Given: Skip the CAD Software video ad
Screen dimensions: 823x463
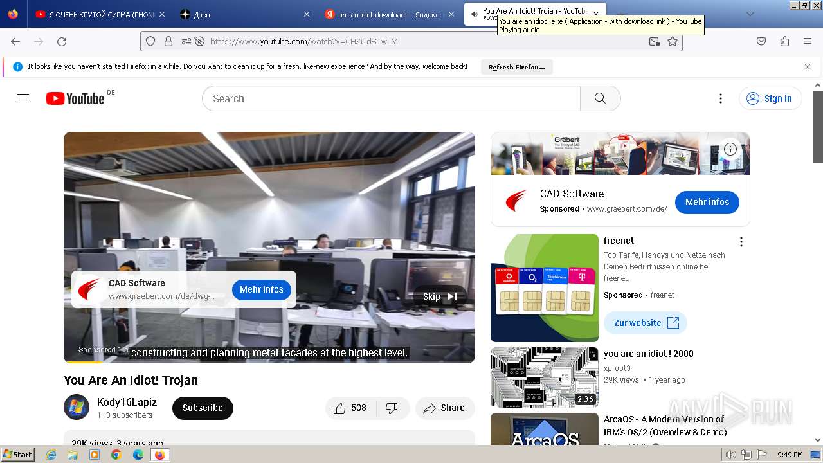Looking at the screenshot, I should tap(440, 296).
